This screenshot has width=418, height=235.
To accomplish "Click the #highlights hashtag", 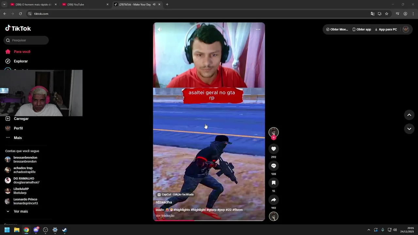I will coord(182,210).
